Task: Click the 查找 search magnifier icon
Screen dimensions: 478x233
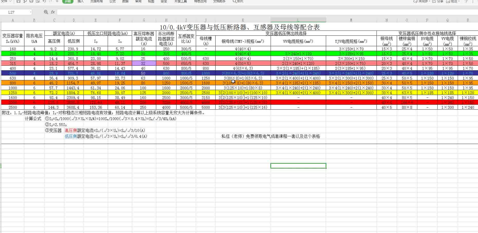Action: pyautogui.click(x=234, y=1)
